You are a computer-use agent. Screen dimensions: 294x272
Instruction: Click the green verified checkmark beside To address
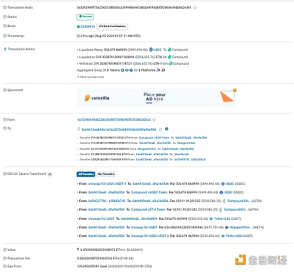click(x=166, y=129)
